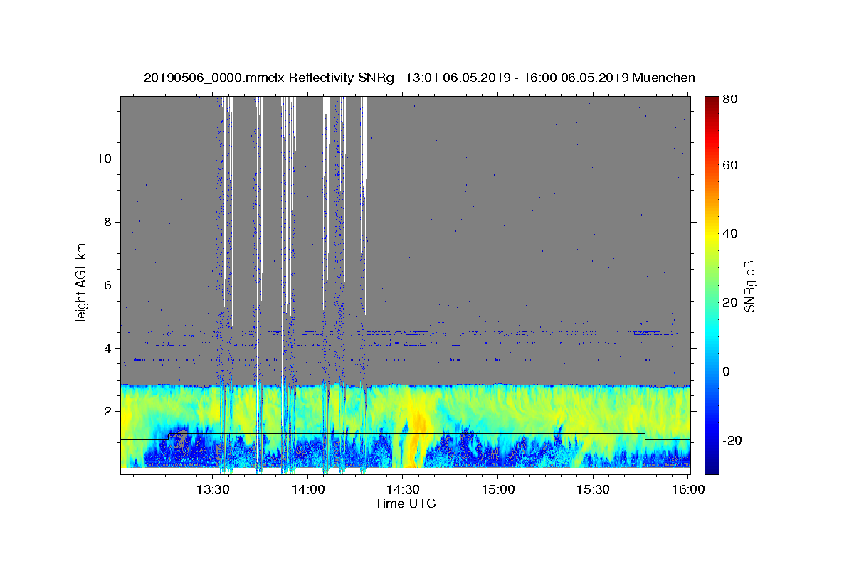Click the height axis label 10
The image size is (854, 569).
(104, 158)
